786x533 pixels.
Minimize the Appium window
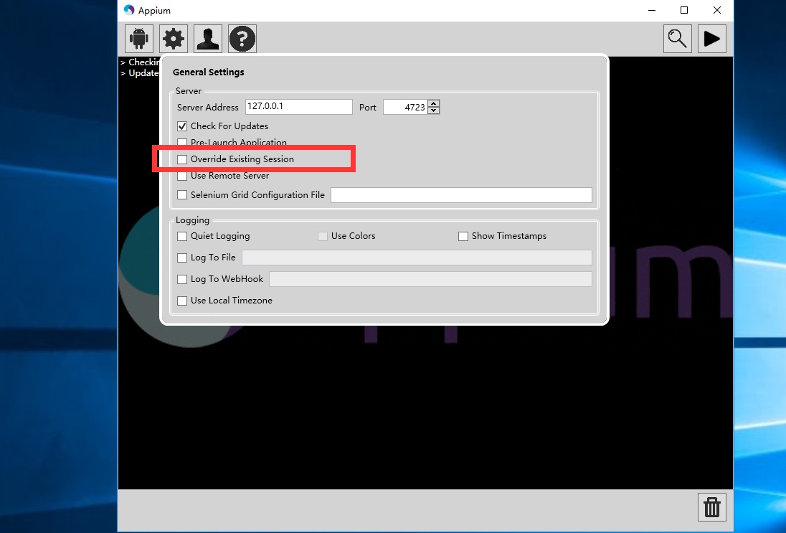[x=652, y=10]
